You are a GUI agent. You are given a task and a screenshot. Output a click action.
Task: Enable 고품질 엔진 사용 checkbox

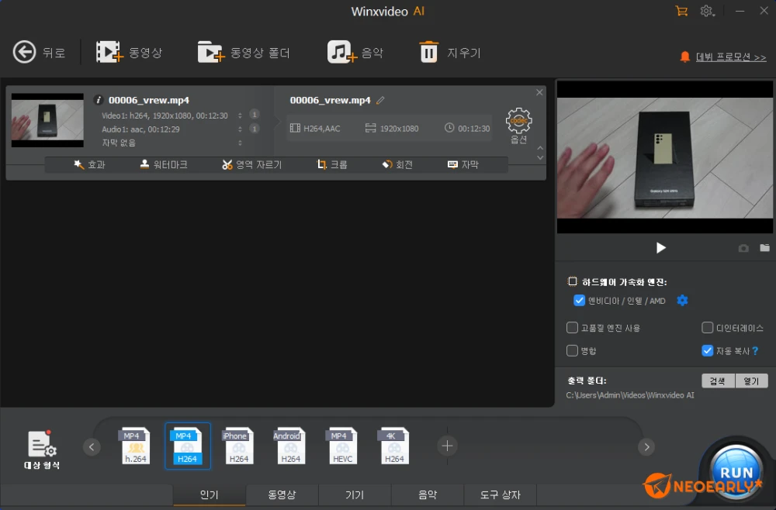click(x=572, y=328)
